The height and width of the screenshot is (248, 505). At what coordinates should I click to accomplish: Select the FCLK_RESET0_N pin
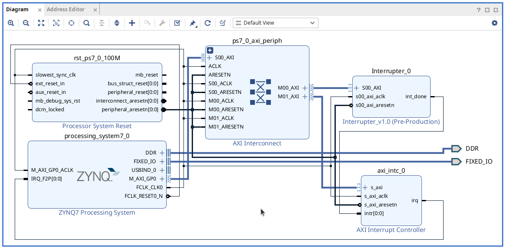click(144, 196)
